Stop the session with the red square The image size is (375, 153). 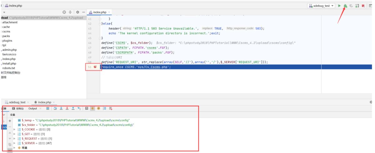[363, 6]
